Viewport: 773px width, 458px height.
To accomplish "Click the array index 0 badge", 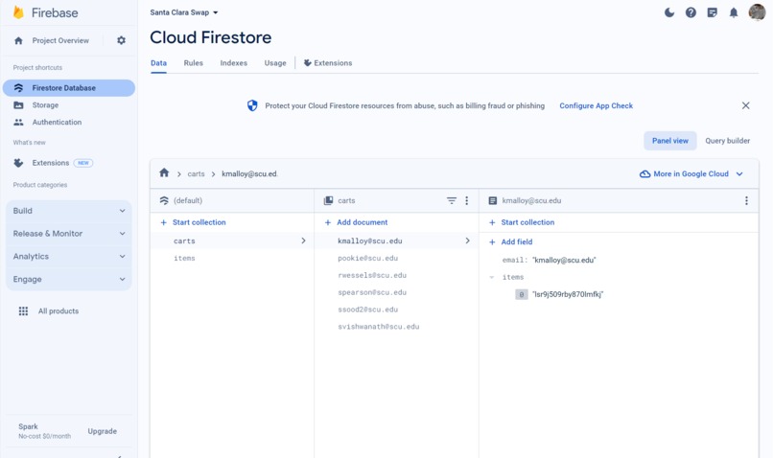I will tap(521, 294).
